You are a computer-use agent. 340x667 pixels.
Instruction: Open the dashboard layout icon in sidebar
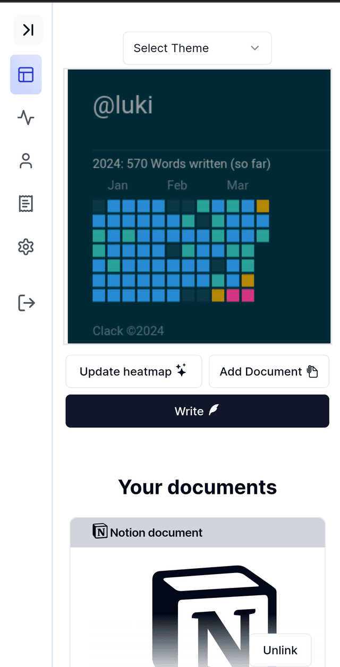click(26, 75)
